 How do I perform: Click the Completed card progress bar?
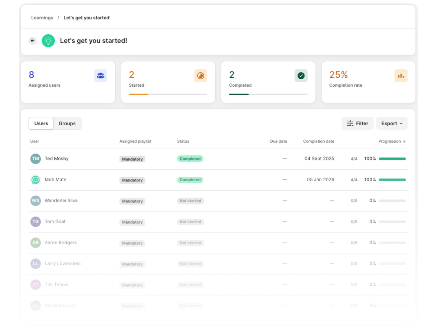(268, 94)
